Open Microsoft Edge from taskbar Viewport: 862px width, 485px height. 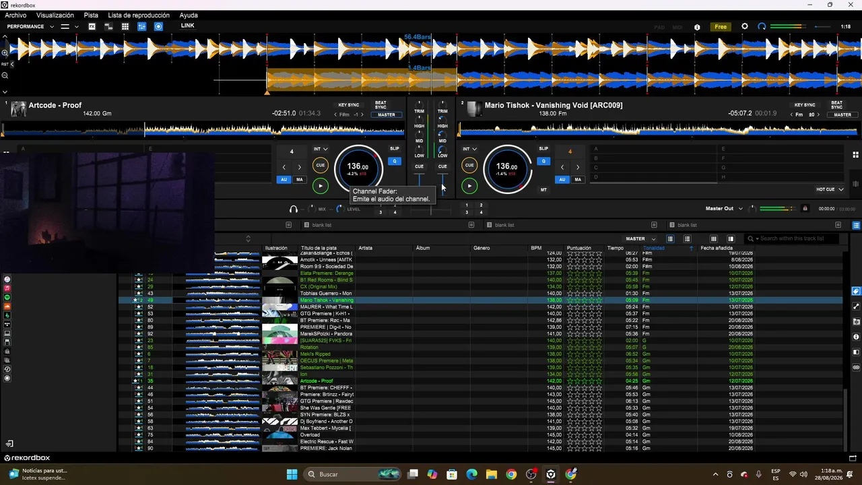[471, 474]
